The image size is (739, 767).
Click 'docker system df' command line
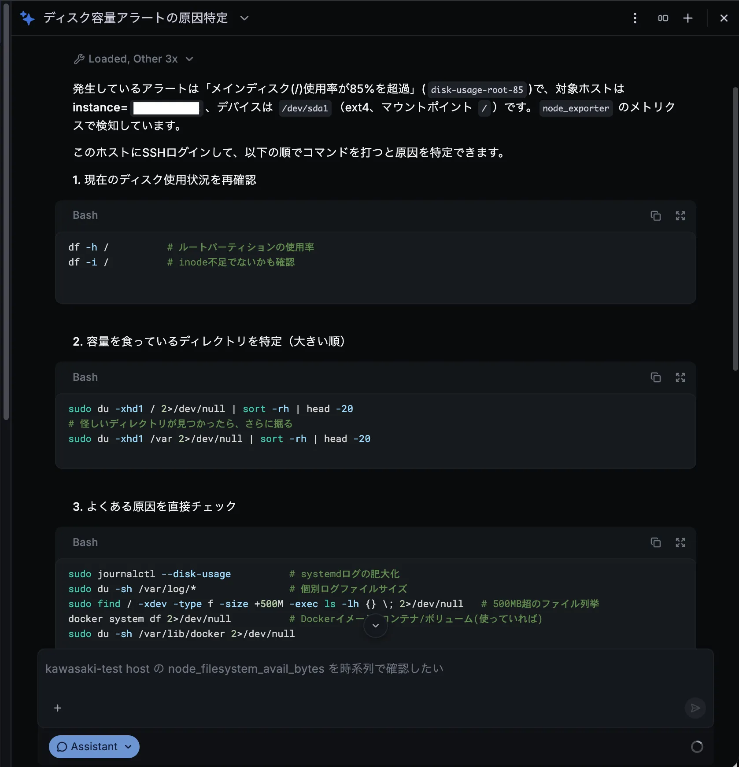pos(150,619)
